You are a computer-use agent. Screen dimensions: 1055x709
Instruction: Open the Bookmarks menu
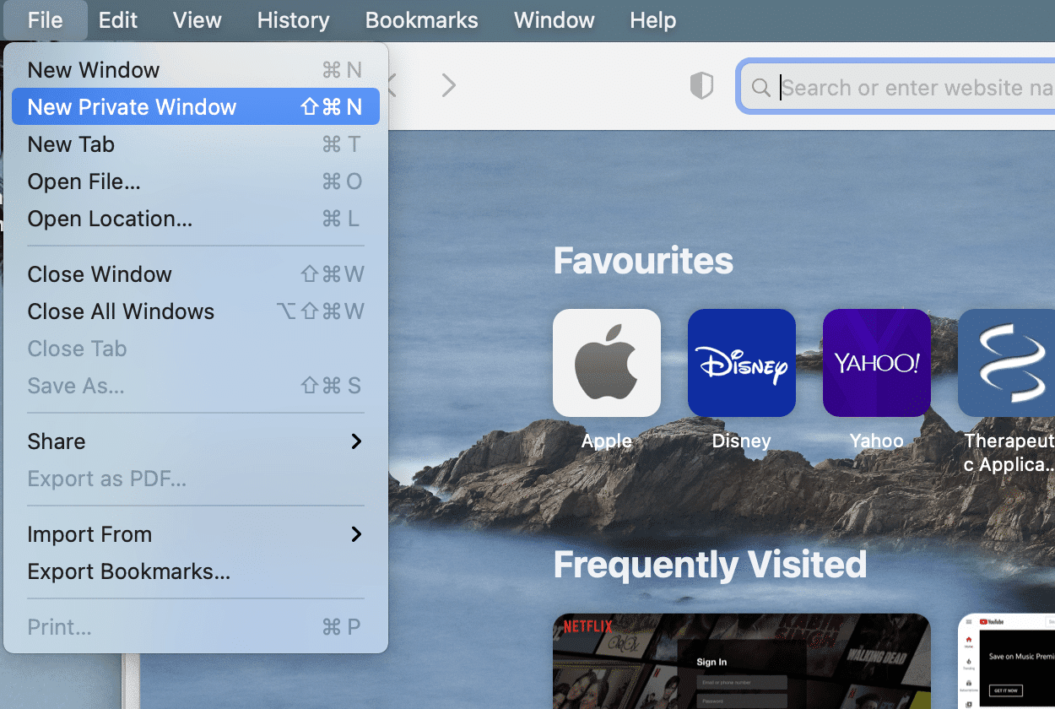(x=422, y=20)
